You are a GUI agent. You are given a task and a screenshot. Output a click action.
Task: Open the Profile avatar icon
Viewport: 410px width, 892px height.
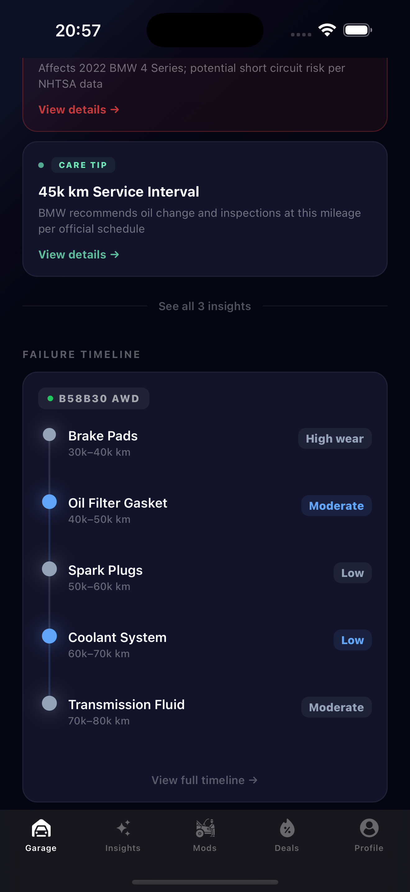tap(369, 828)
